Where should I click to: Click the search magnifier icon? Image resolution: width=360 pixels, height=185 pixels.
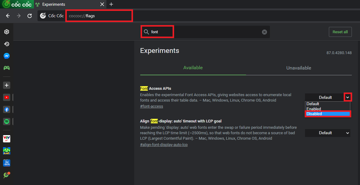pos(146,32)
